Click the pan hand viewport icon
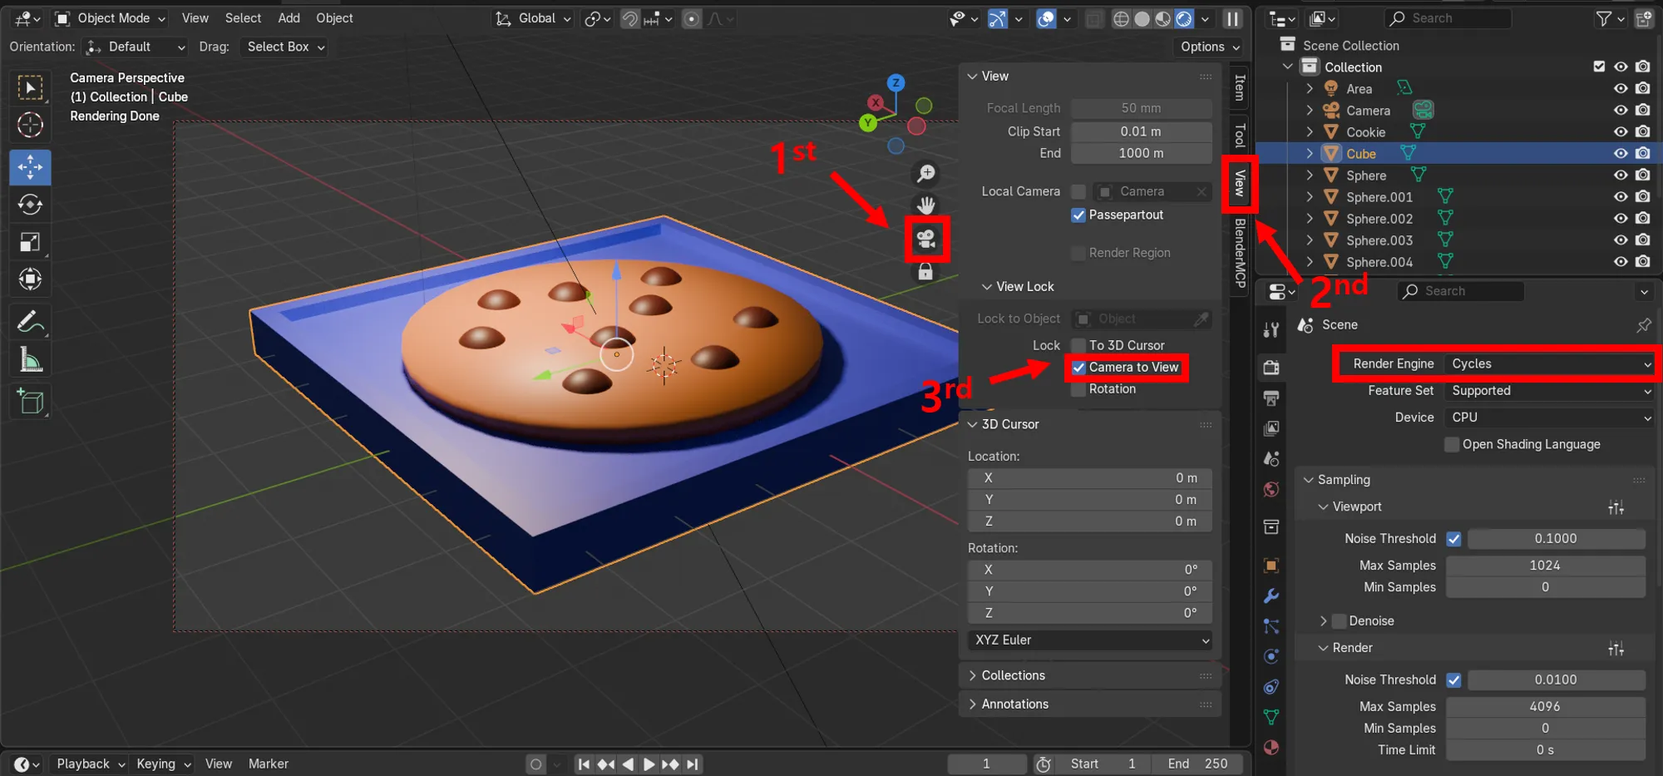The image size is (1663, 776). pos(925,205)
